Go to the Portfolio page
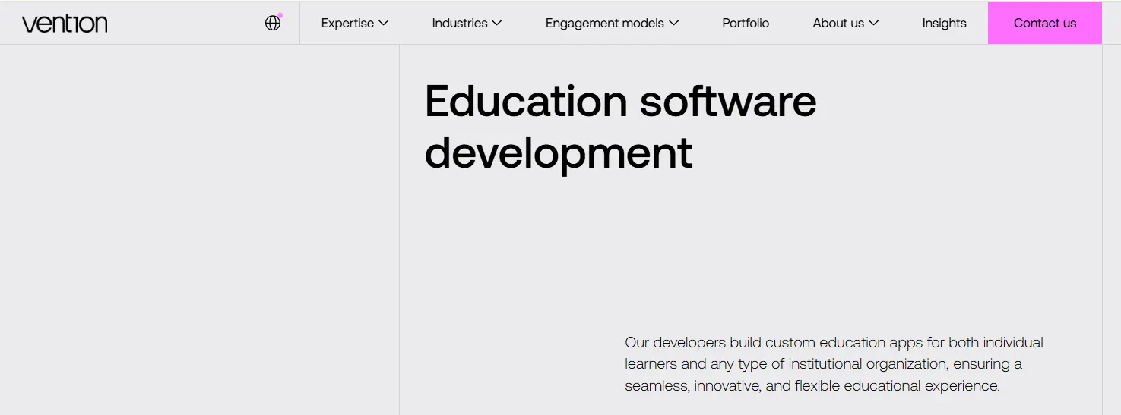Viewport: 1121px width, 415px height. point(746,23)
